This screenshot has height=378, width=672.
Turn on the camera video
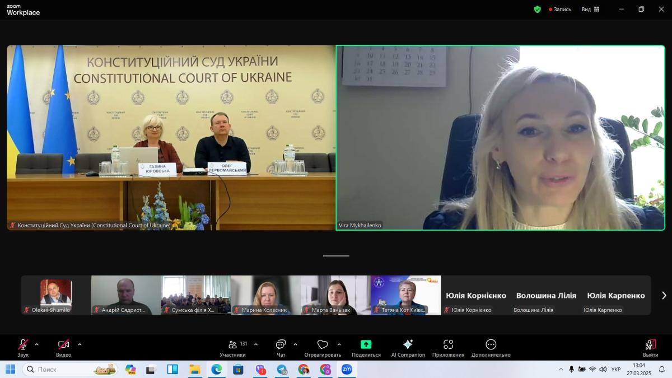pos(63,347)
